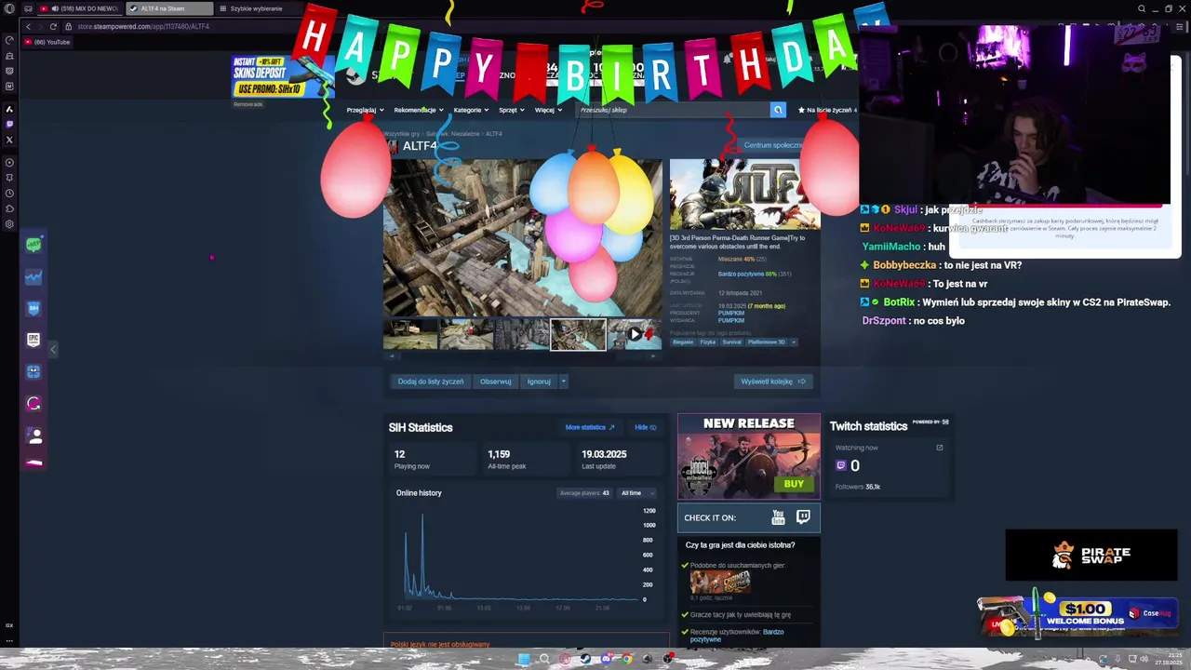Open external link icon in Twitch statistics
This screenshot has height=670, width=1191.
pyautogui.click(x=939, y=448)
